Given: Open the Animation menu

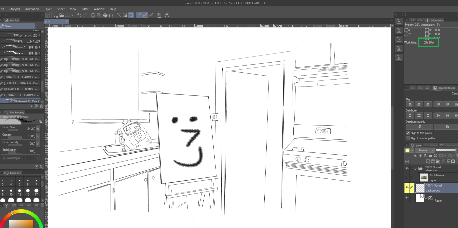Looking at the screenshot, I should pyautogui.click(x=32, y=9).
